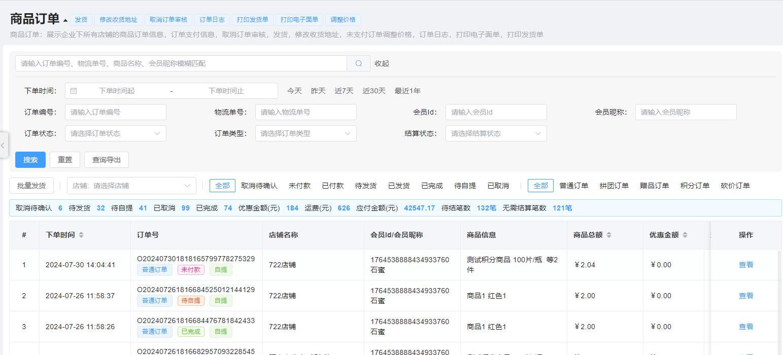Open the 订单类型 dropdown
This screenshot has width=783, height=355.
pos(306,133)
